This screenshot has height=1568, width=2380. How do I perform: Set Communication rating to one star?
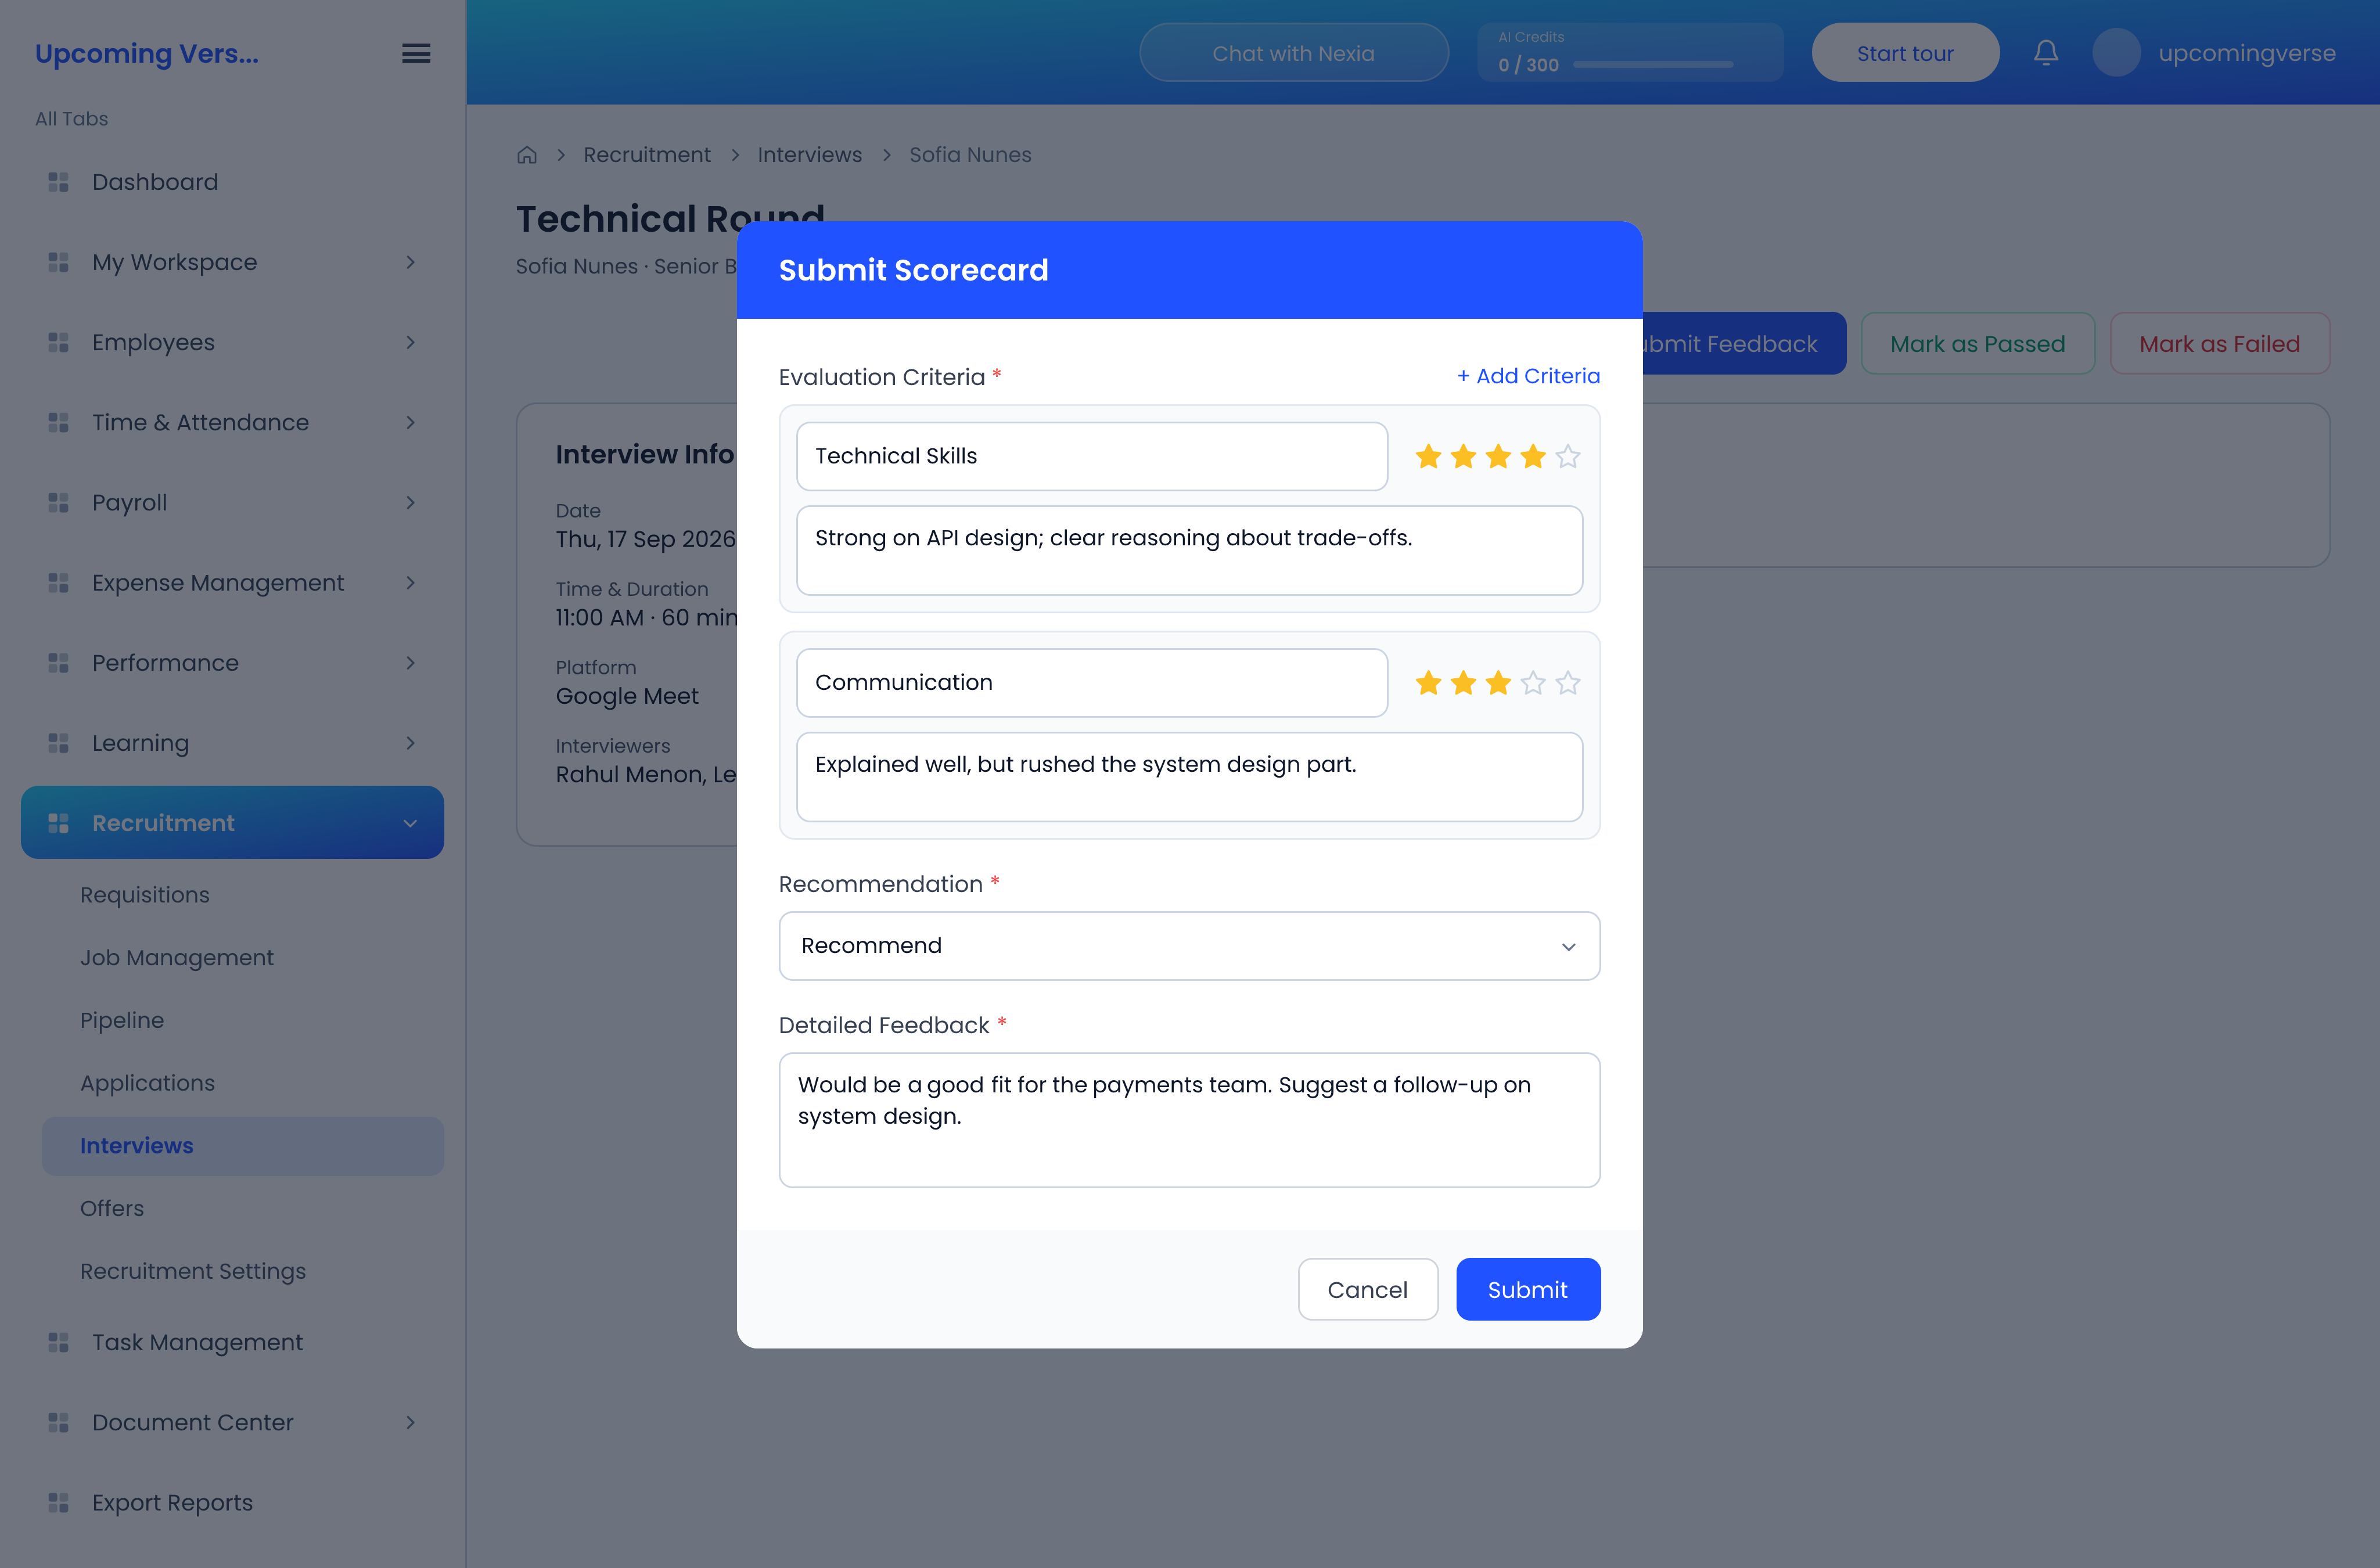coord(1428,683)
